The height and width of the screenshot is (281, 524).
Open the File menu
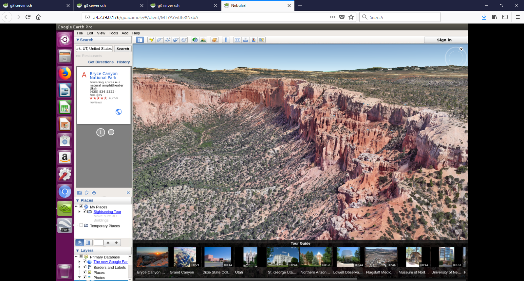click(80, 33)
